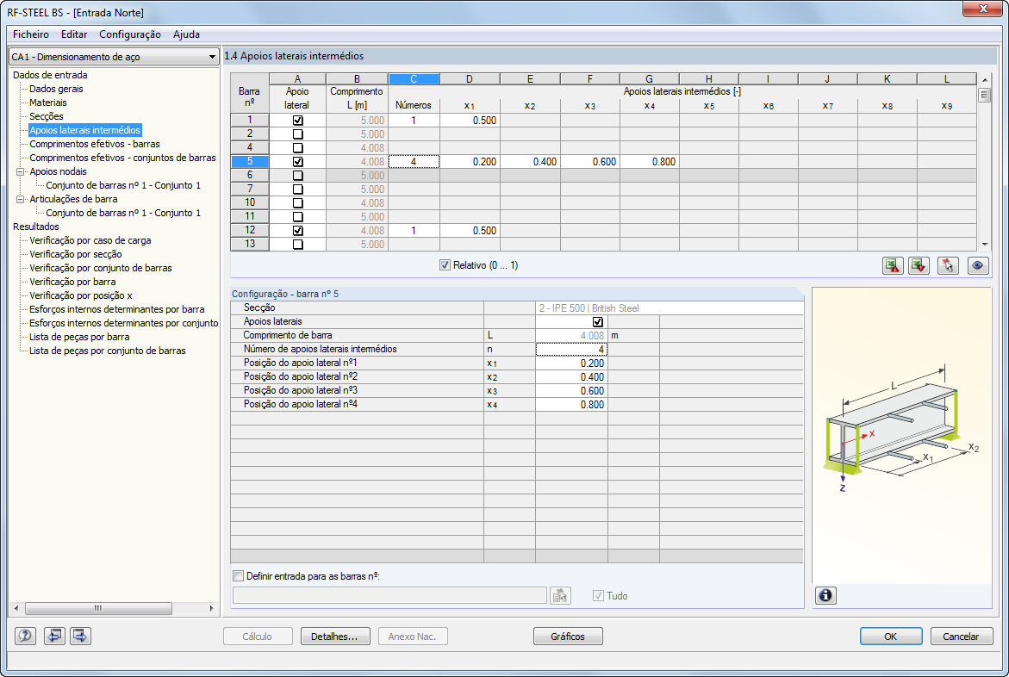This screenshot has width=1009, height=677.
Task: Click the Excel export icon
Action: pos(893,266)
